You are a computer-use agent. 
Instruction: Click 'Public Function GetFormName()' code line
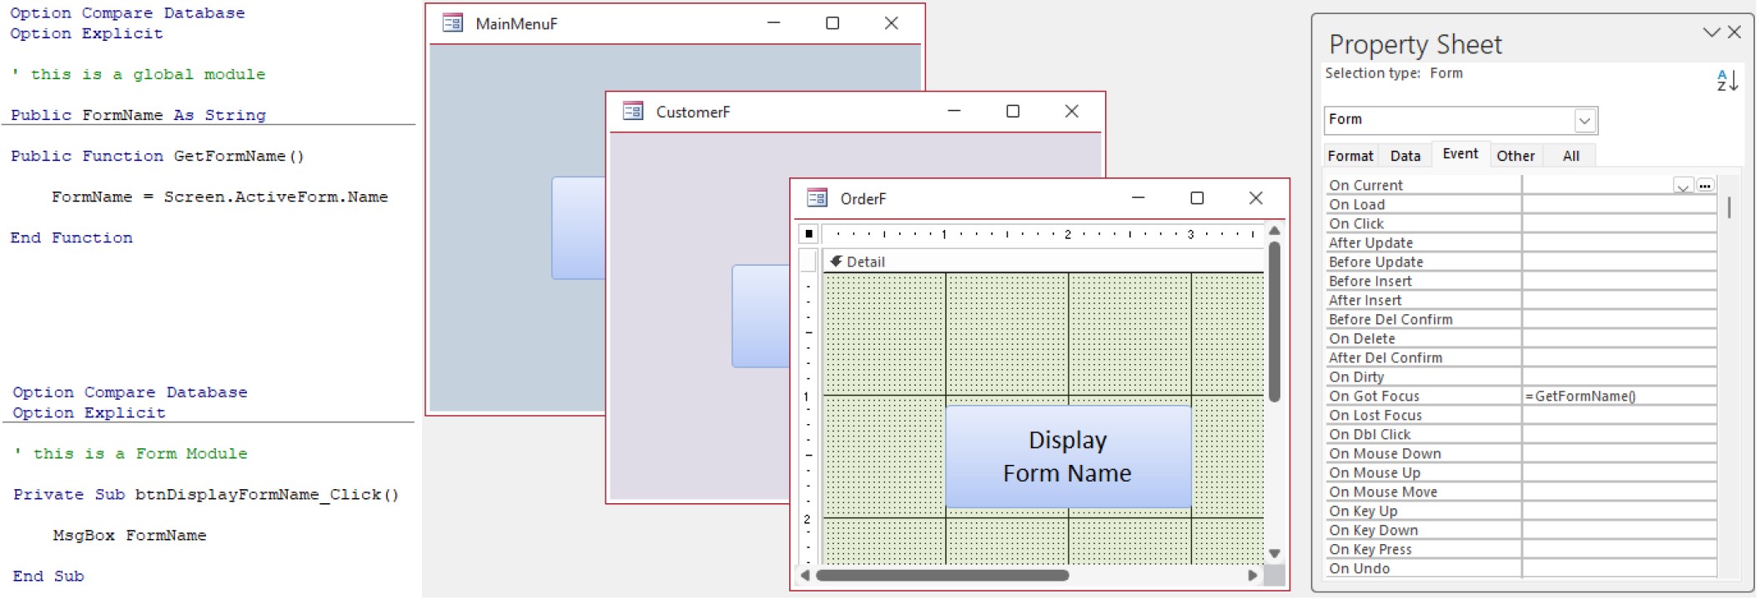(x=158, y=156)
